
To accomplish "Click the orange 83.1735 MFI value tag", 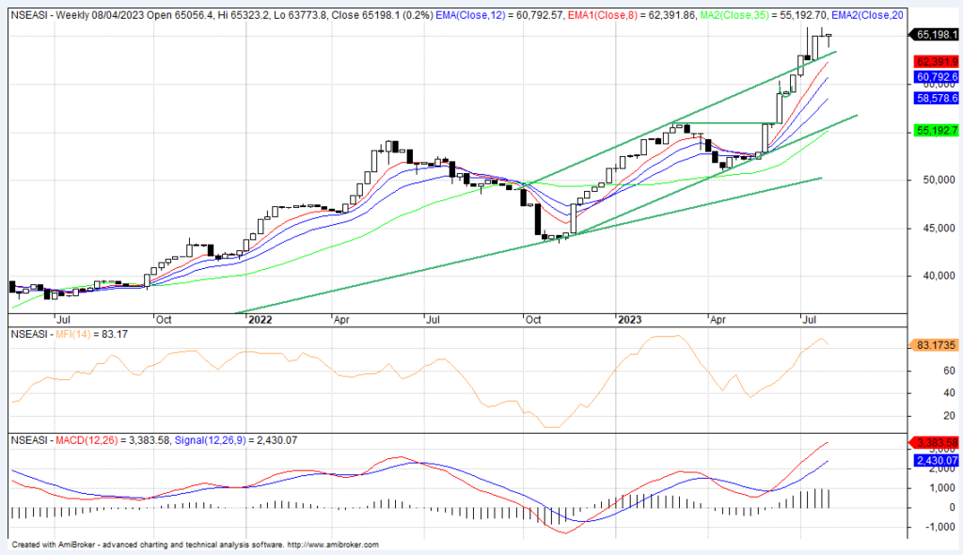I will 934,346.
